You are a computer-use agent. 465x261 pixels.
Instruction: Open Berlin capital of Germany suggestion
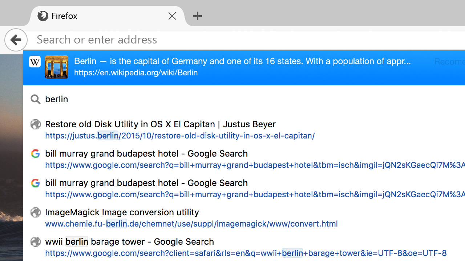[x=242, y=61]
